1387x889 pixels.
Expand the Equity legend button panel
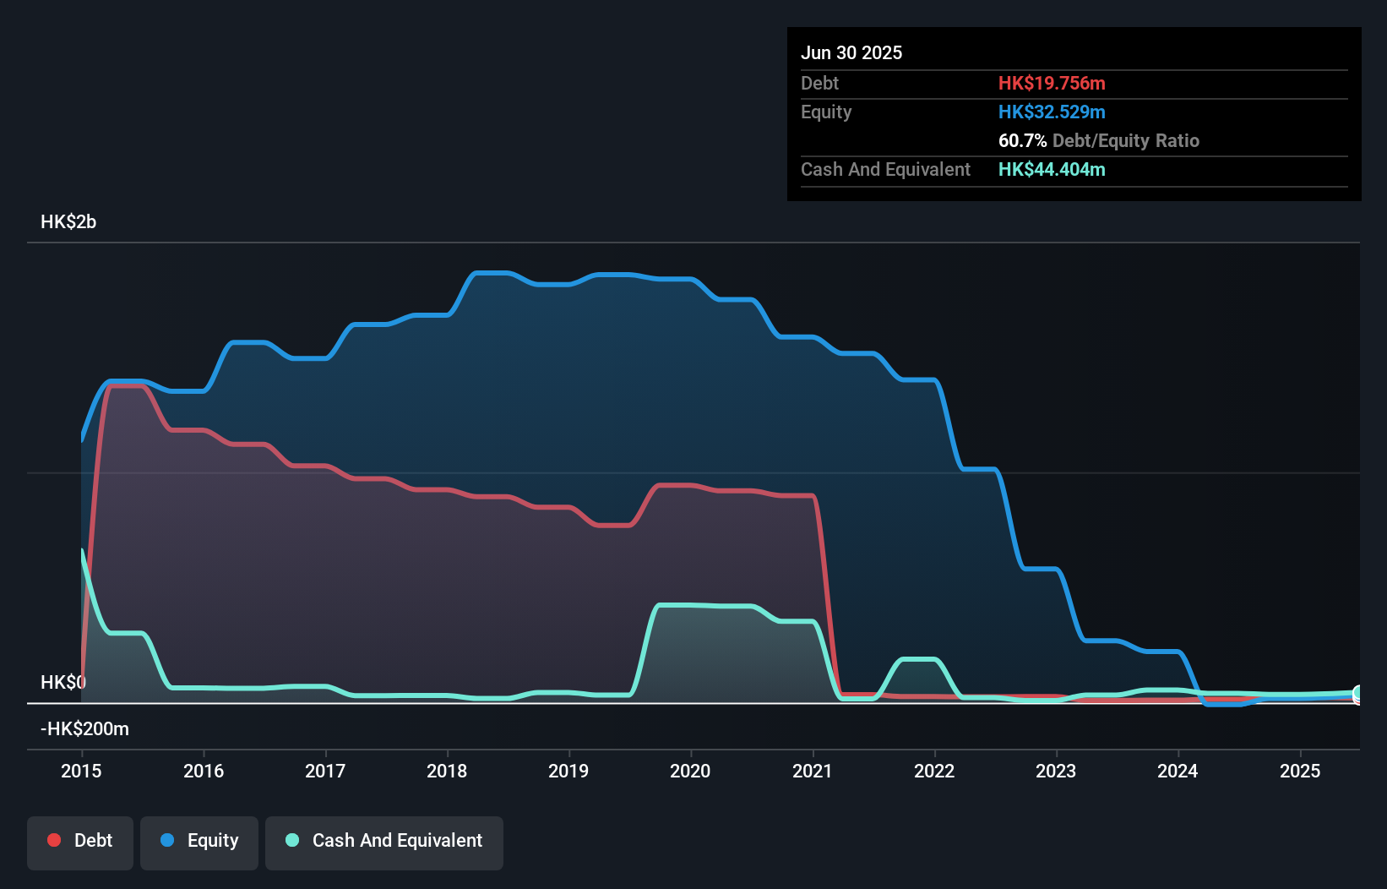click(199, 843)
